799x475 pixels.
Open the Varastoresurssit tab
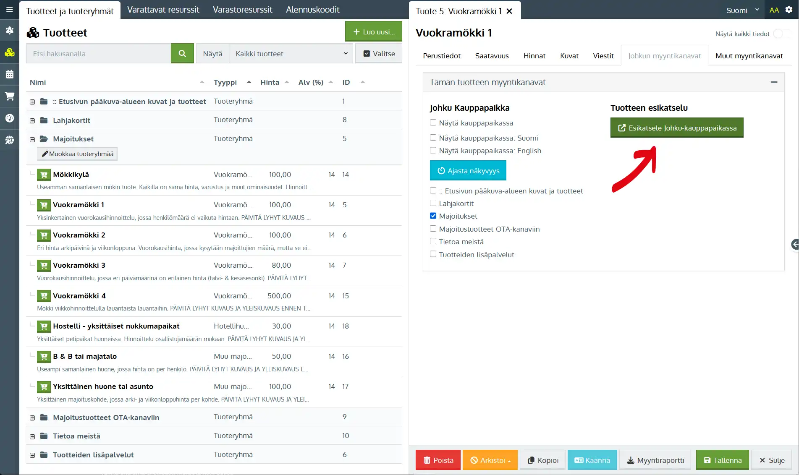coord(242,10)
